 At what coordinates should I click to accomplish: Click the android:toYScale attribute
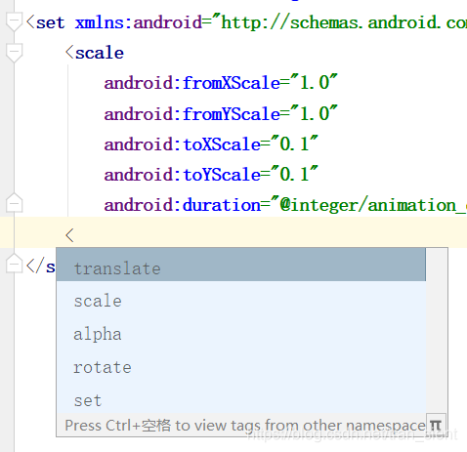[183, 175]
